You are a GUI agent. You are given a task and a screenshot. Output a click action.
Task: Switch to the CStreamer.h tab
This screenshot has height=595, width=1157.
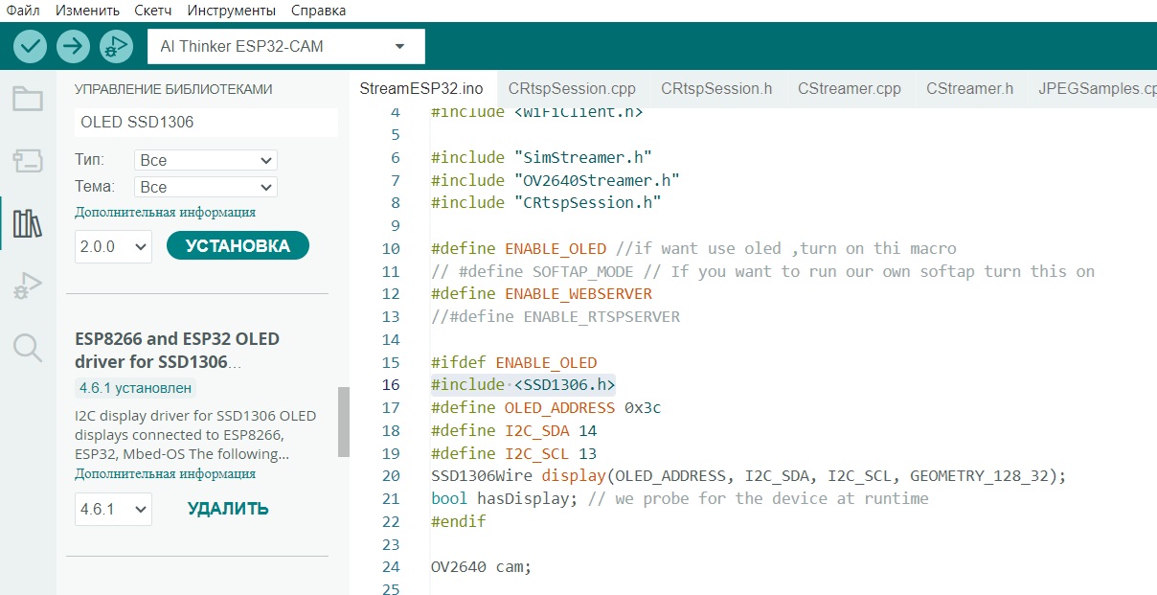969,89
